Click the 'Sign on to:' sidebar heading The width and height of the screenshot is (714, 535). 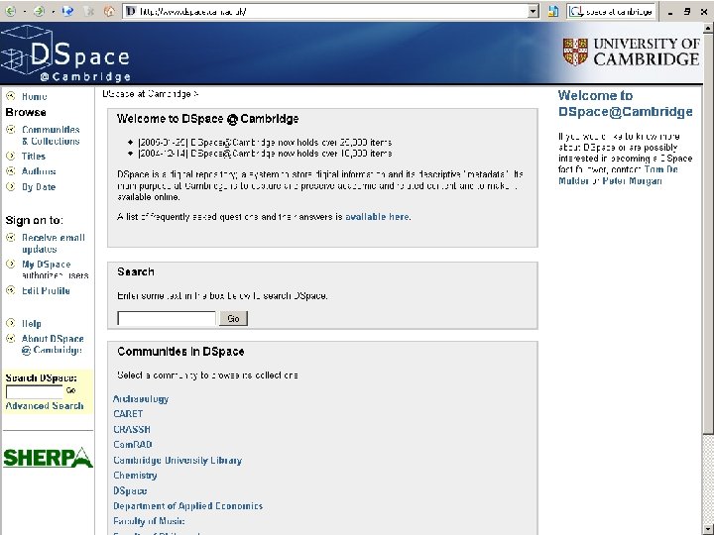(x=34, y=221)
